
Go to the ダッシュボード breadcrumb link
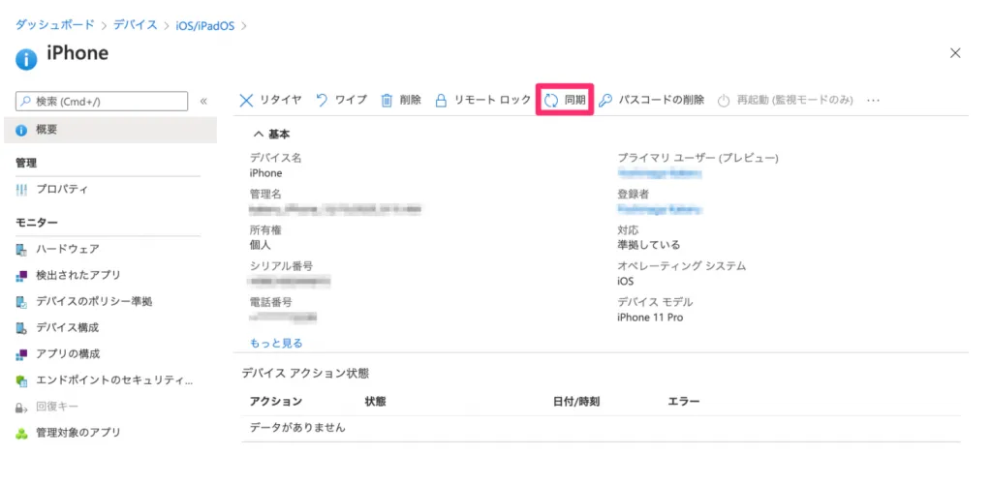(x=54, y=25)
